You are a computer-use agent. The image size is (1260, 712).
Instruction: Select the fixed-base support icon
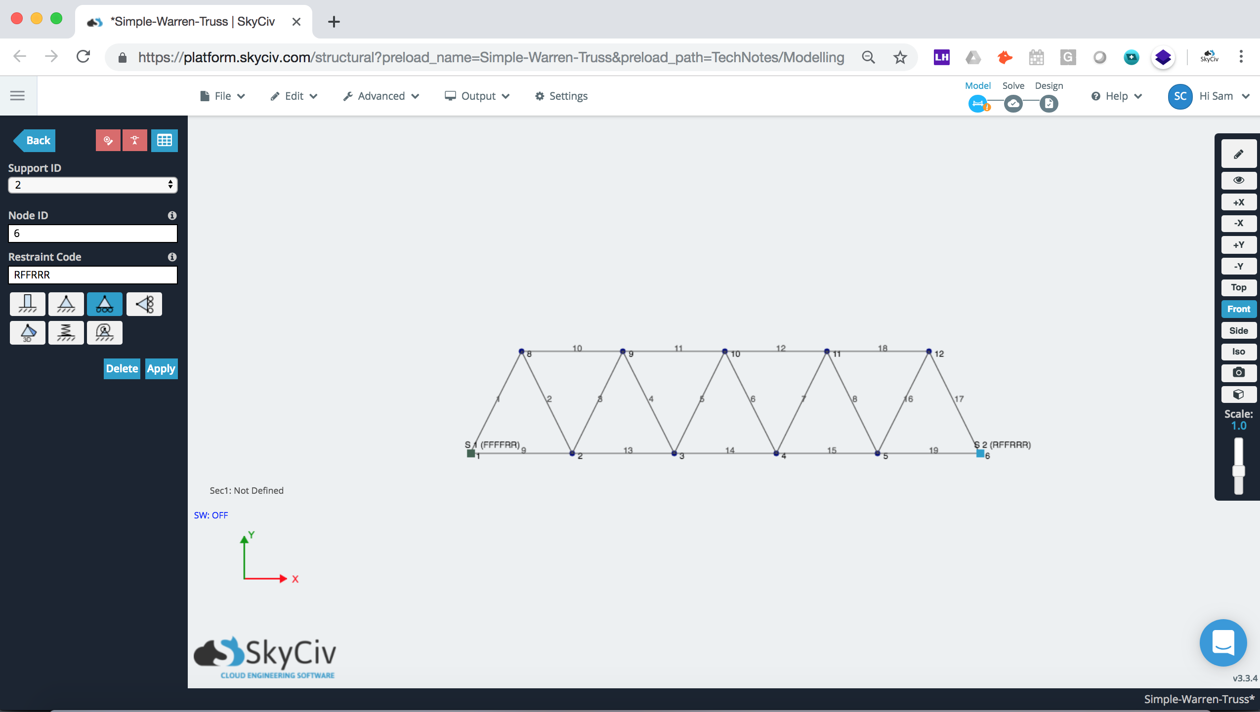[x=27, y=304]
